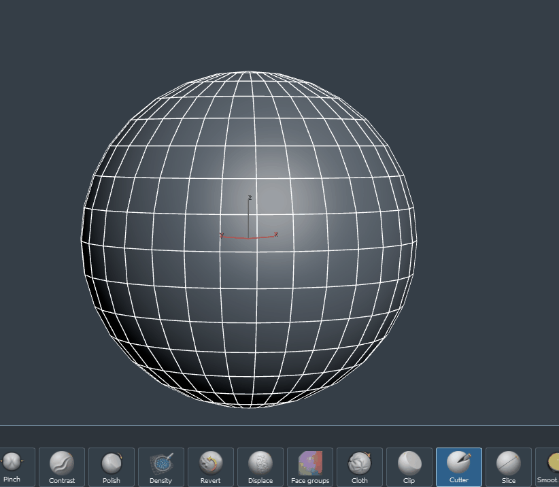The image size is (559, 487).
Task: Pick the Revert tool
Action: [211, 467]
